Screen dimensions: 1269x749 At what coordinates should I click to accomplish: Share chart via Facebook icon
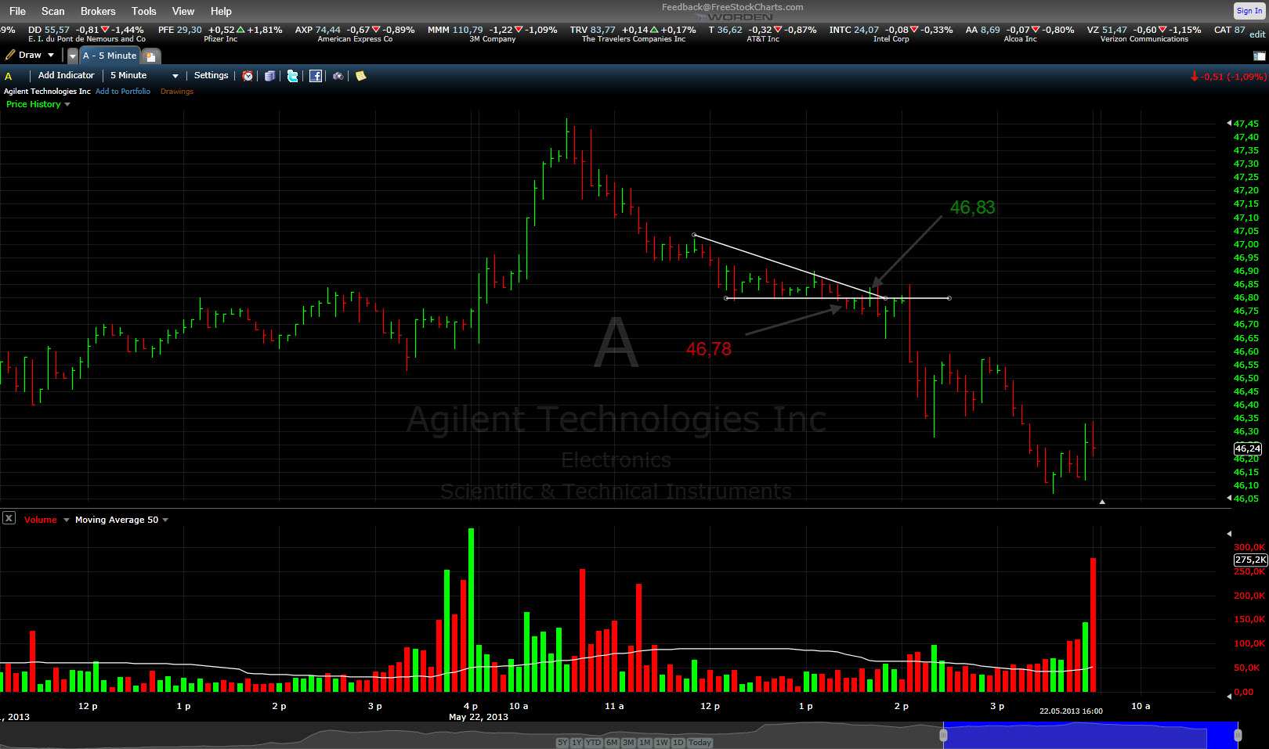click(x=315, y=76)
